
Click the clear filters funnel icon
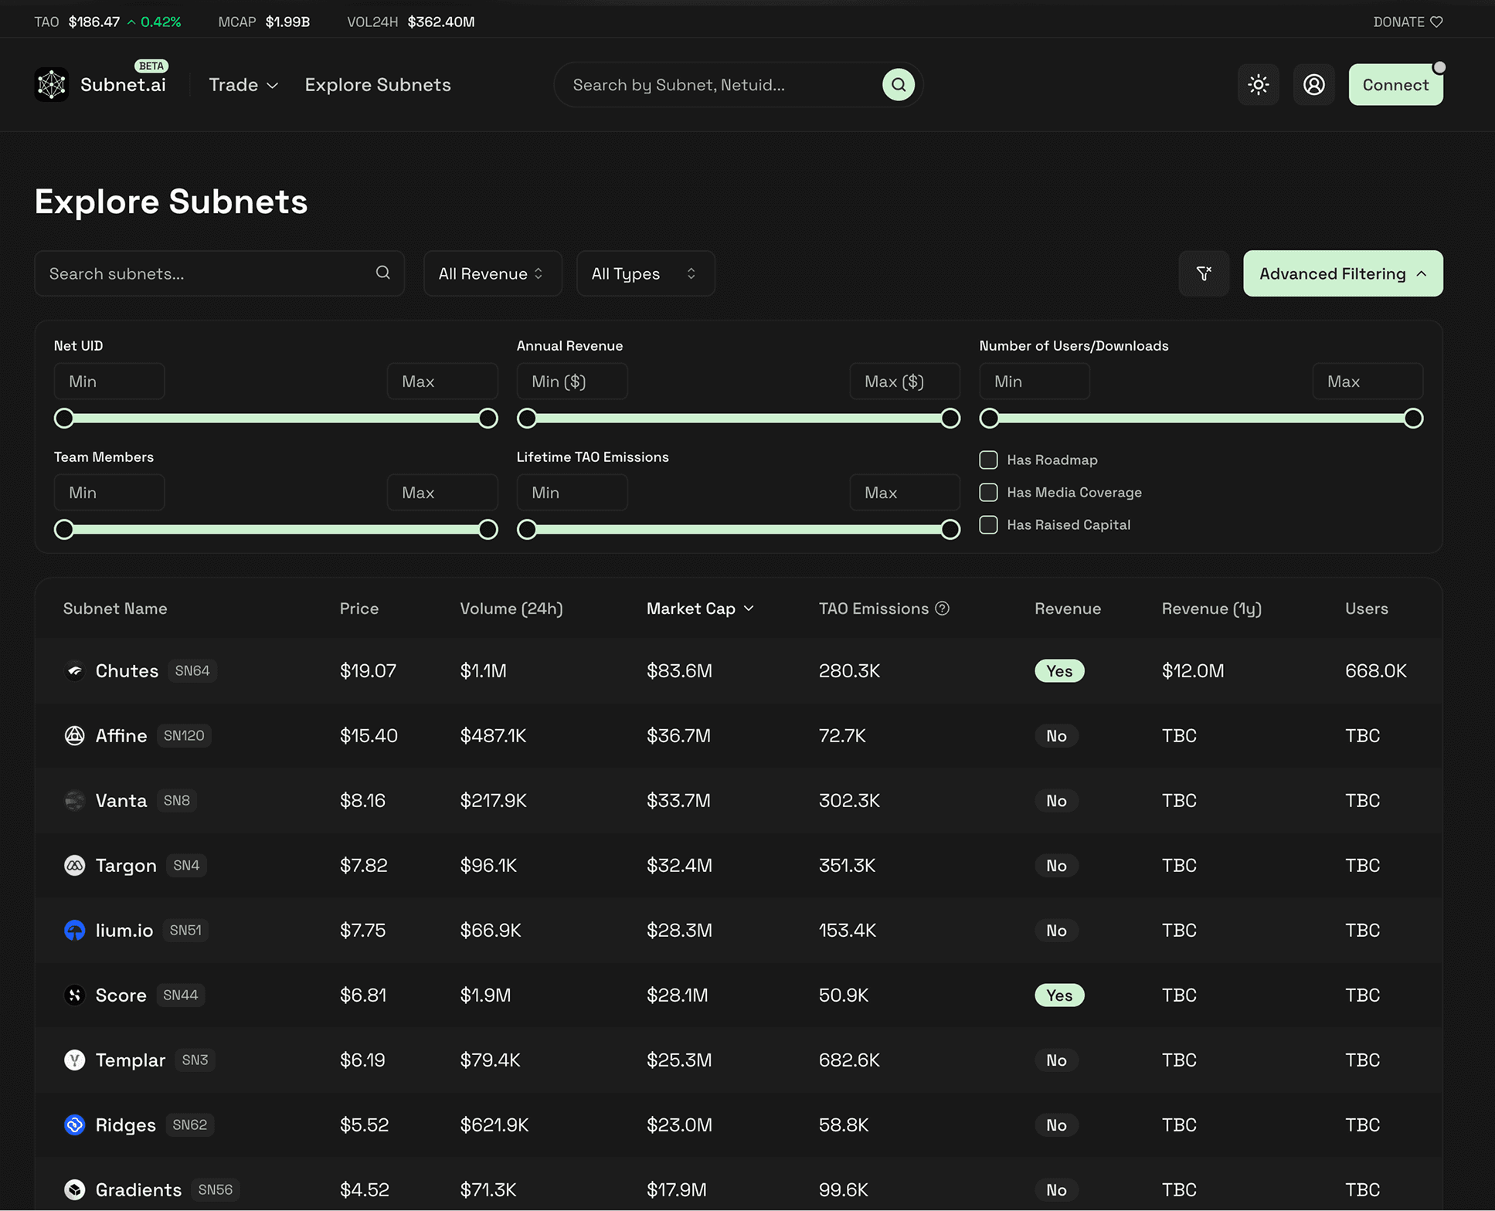click(1203, 273)
